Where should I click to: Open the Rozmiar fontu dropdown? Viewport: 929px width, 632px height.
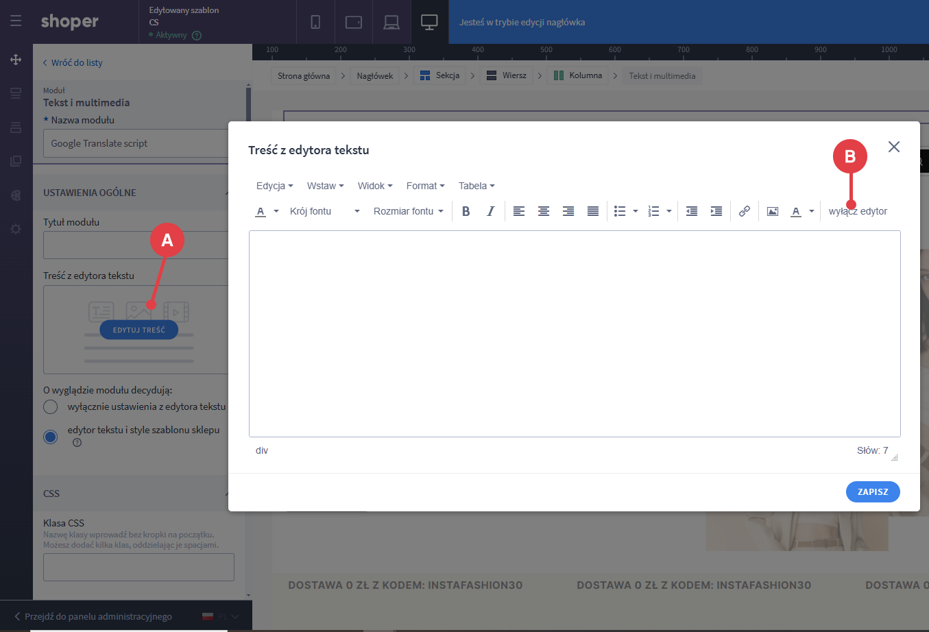(408, 211)
